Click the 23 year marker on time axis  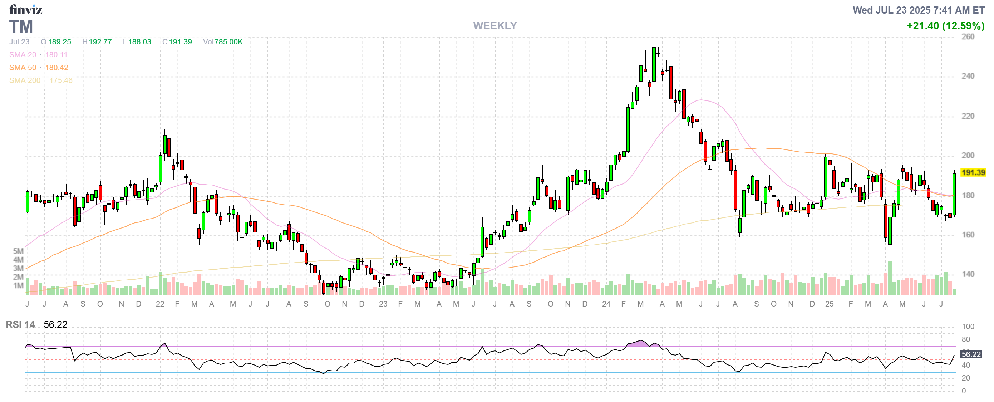coord(383,304)
